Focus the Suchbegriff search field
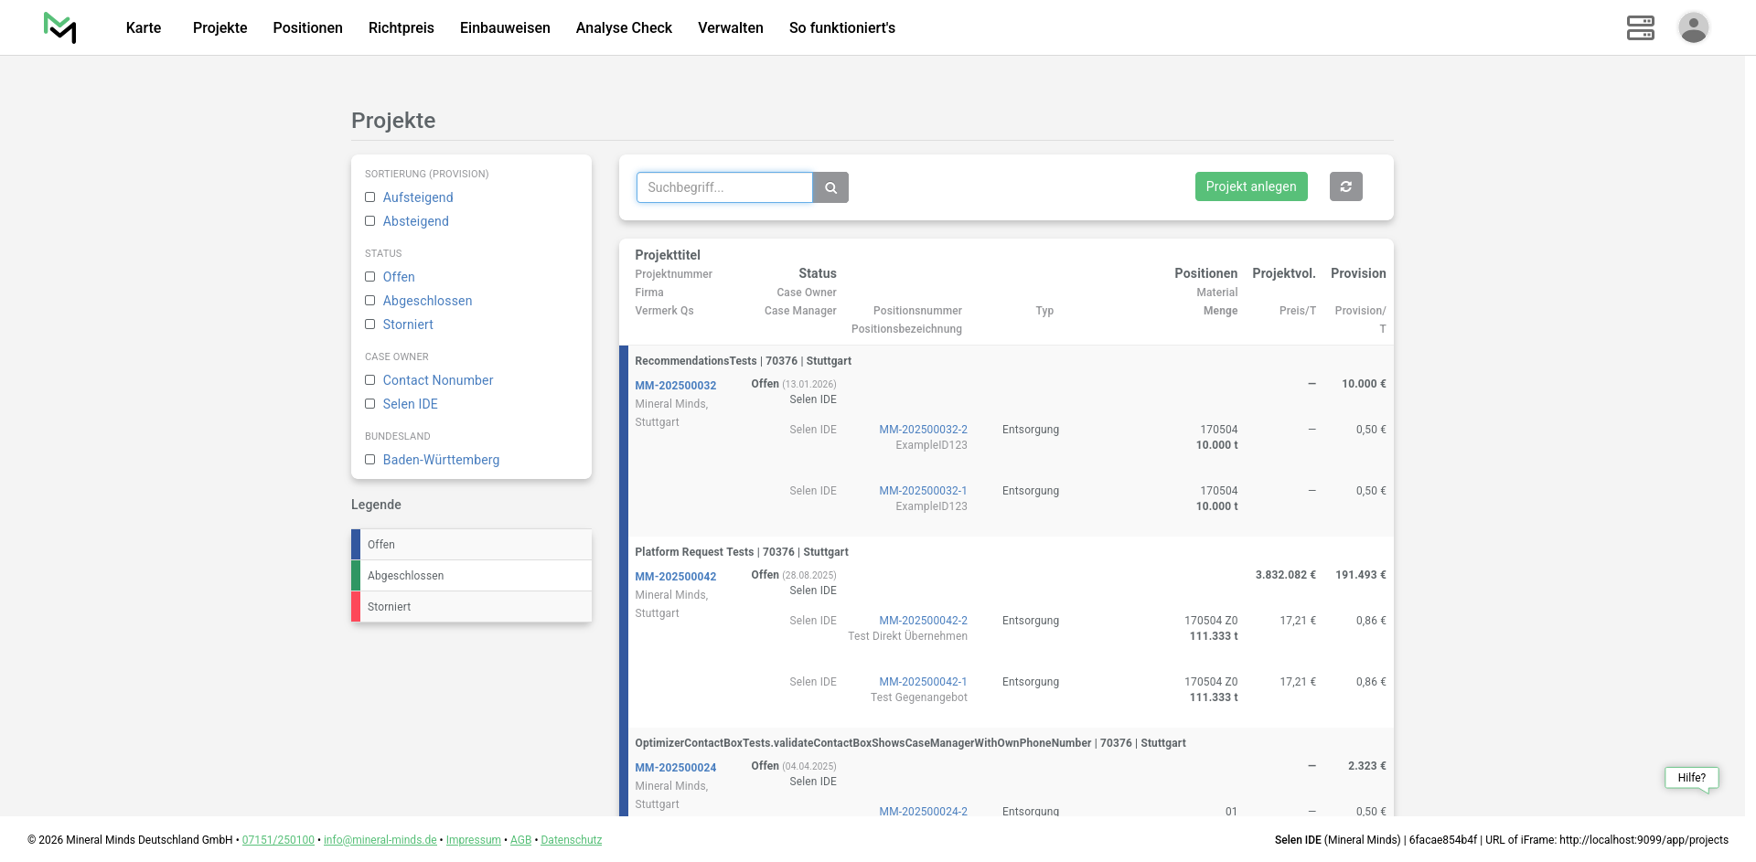 (723, 187)
